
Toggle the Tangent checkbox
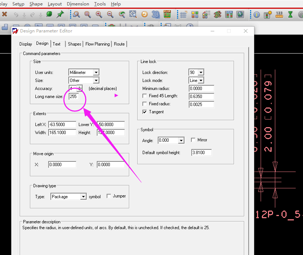[x=145, y=112]
